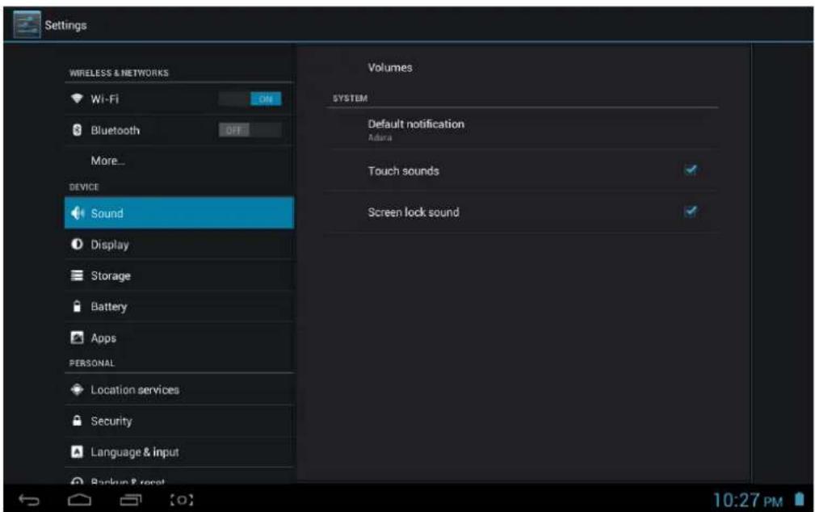The height and width of the screenshot is (512, 815).
Task: Open Location services settings
Action: click(179, 389)
